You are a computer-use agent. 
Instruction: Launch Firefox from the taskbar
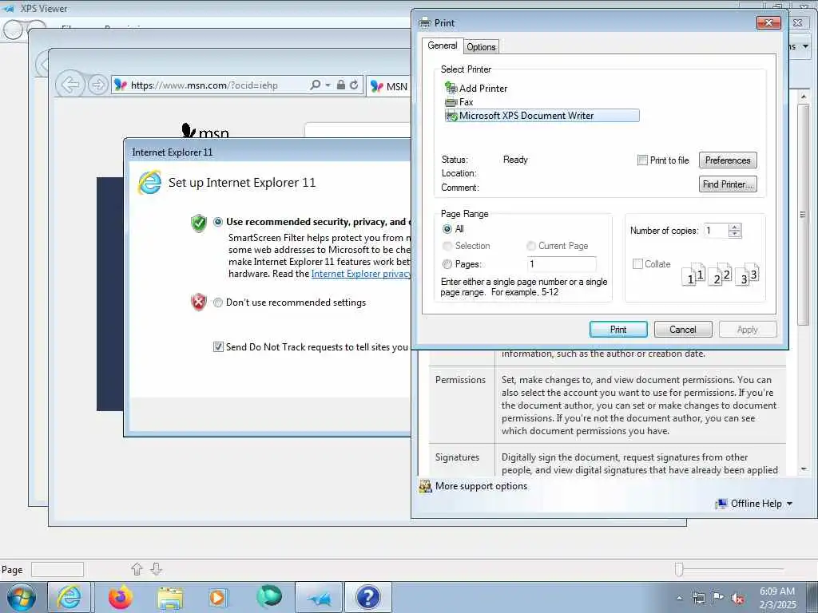pyautogui.click(x=121, y=597)
